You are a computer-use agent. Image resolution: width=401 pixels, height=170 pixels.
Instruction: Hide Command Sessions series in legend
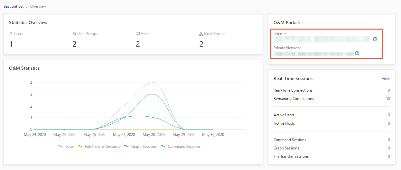[163, 146]
